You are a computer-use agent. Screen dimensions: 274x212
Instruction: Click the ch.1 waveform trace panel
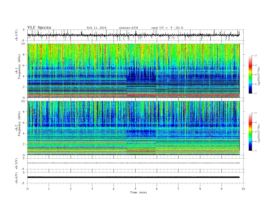(136, 35)
